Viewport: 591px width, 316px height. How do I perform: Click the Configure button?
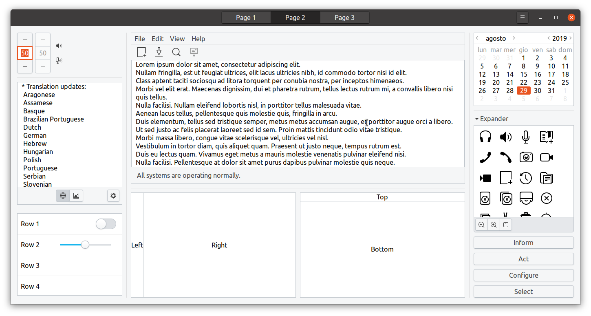[x=523, y=275]
